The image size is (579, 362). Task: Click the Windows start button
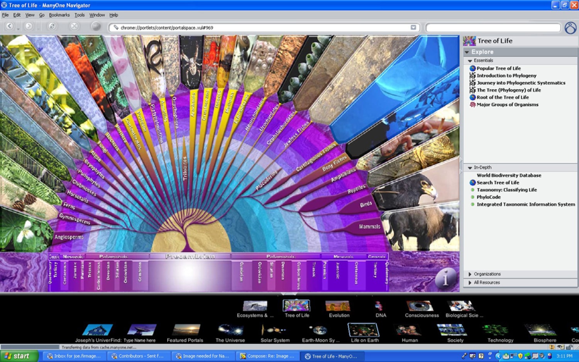[19, 356]
